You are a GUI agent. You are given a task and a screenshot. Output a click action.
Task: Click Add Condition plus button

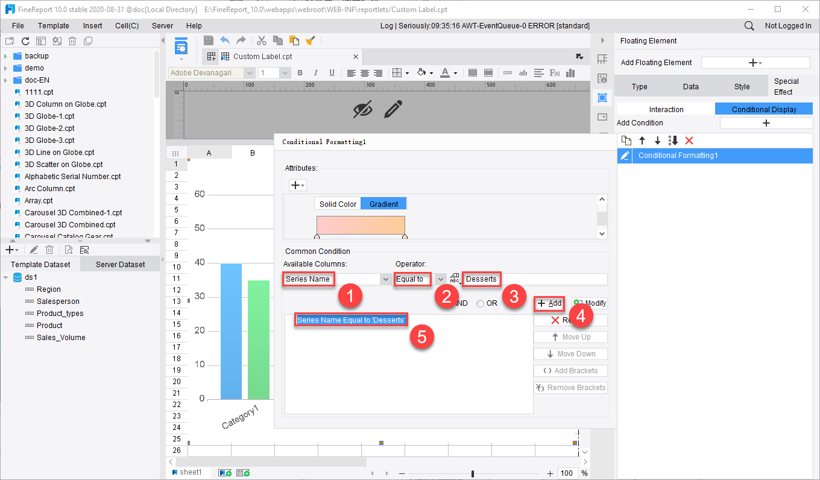[766, 123]
